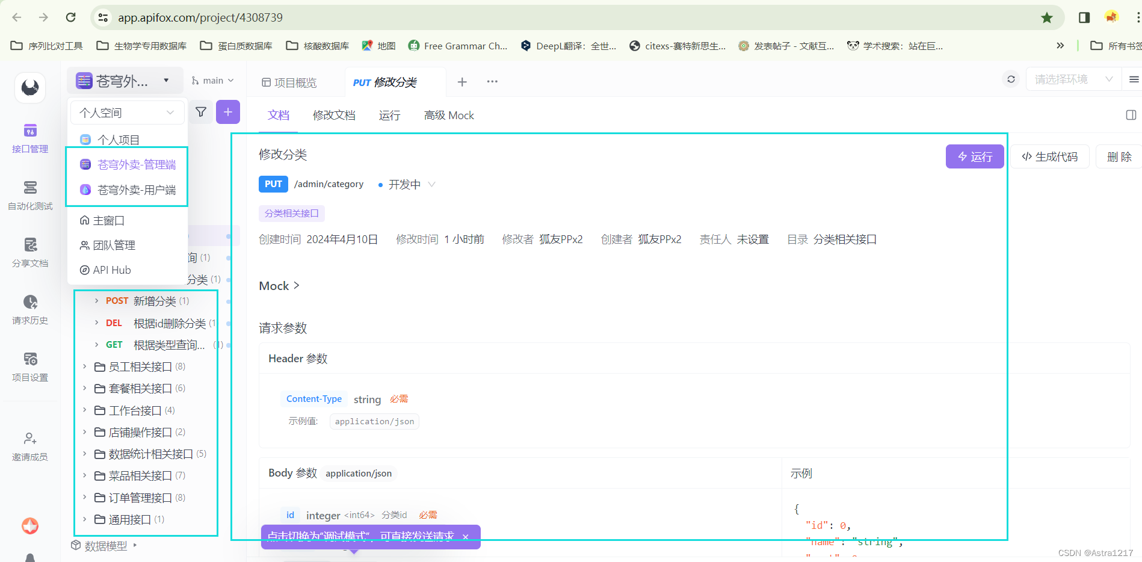
Task: Expand the 工作台接口 folder
Action: coord(84,410)
